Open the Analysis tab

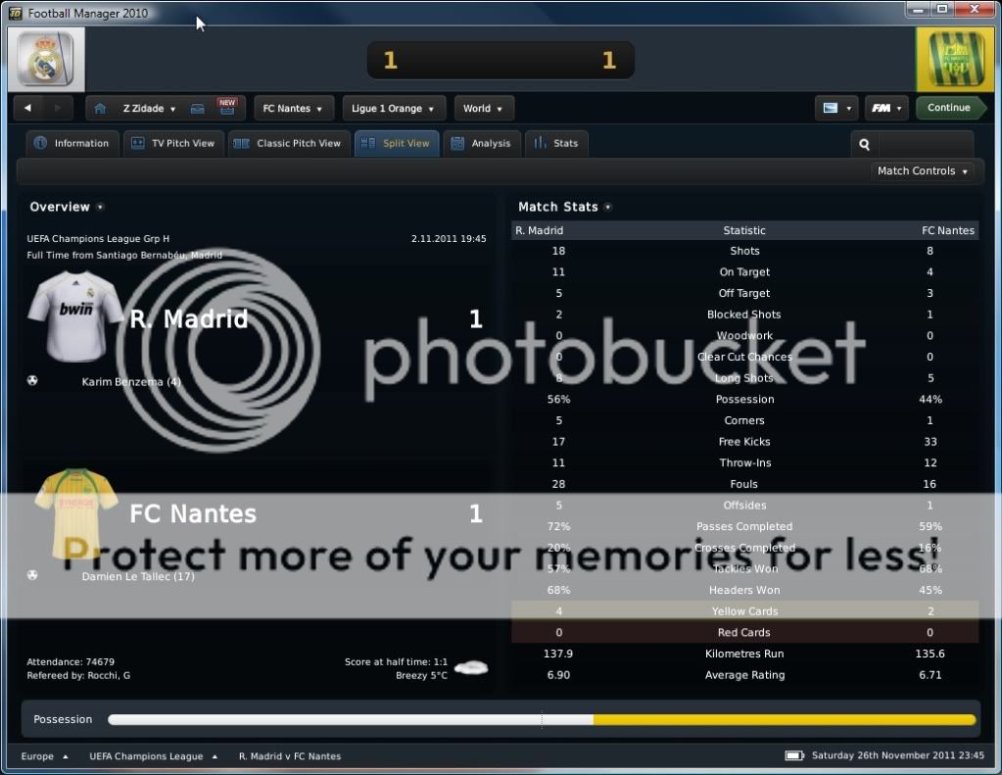tap(481, 143)
